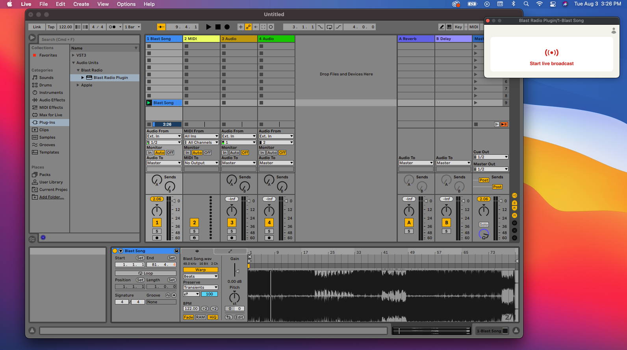Open 1 Bar quantization dropdown
This screenshot has width=627, height=350.
(x=132, y=27)
